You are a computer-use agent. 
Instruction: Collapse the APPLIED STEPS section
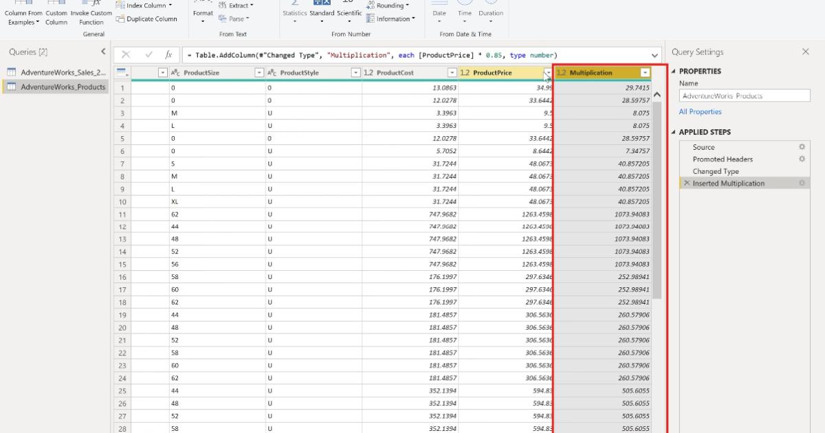click(674, 131)
